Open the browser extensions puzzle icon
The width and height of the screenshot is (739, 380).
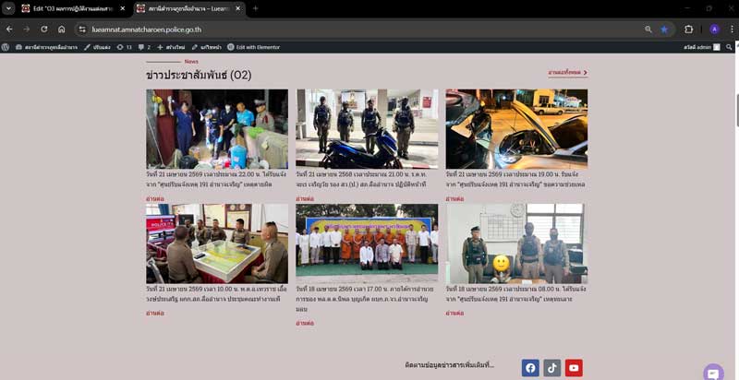click(x=688, y=29)
